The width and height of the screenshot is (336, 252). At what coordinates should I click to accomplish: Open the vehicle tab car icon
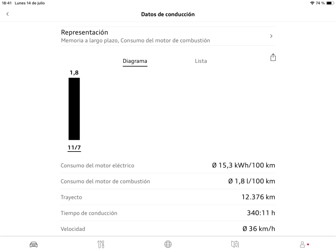(34, 244)
